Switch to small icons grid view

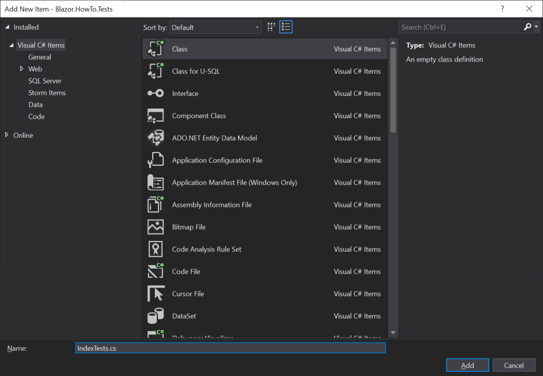(271, 27)
